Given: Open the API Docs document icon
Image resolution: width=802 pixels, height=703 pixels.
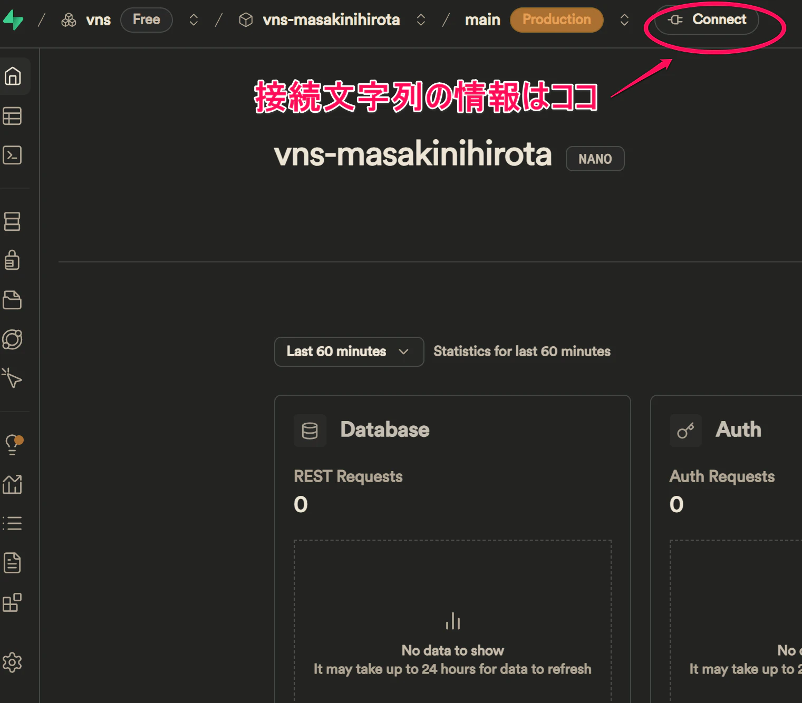Looking at the screenshot, I should click(12, 563).
